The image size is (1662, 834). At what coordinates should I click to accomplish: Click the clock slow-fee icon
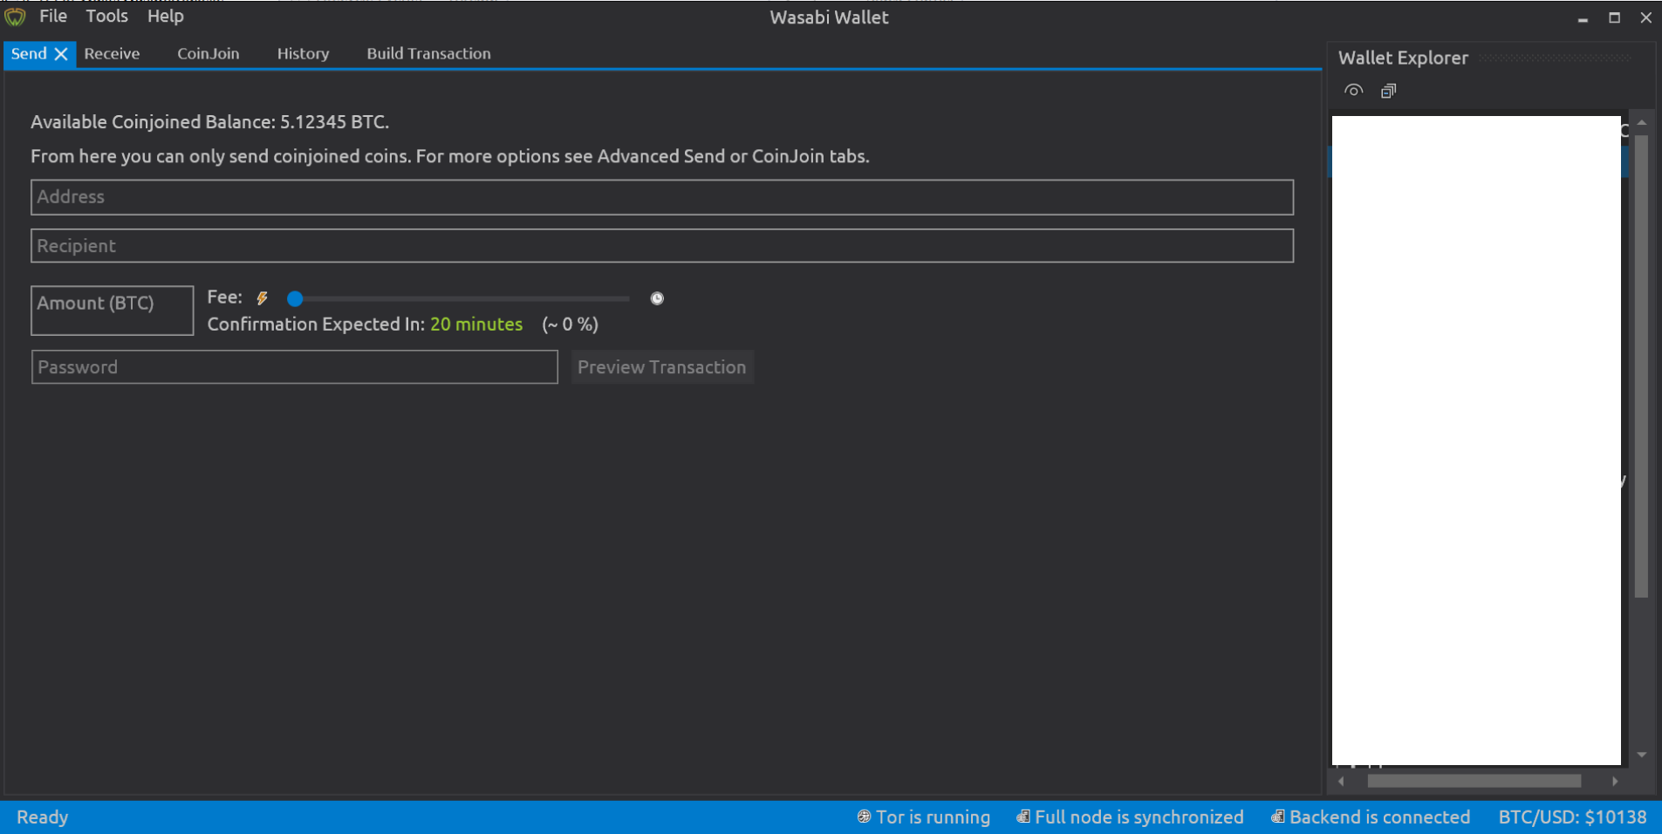(657, 298)
